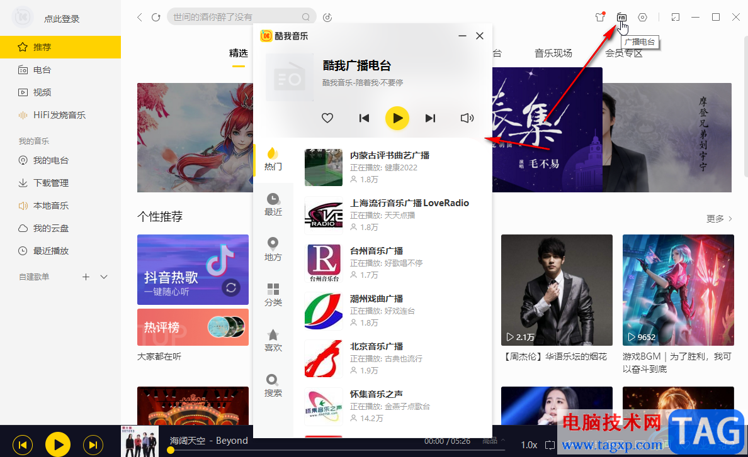
Task: Open the broadcast radio FM icon in title bar
Action: coord(621,17)
